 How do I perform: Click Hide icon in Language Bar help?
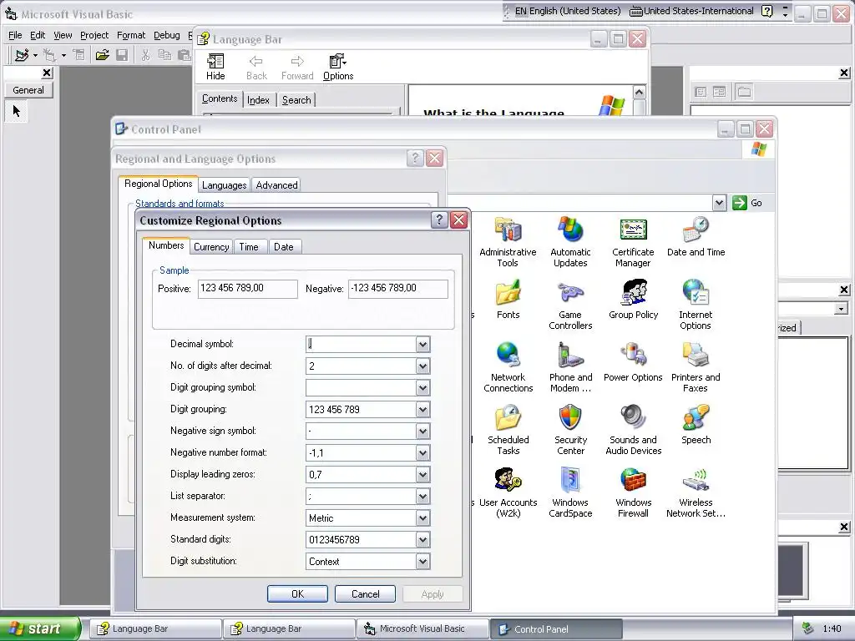(x=215, y=67)
